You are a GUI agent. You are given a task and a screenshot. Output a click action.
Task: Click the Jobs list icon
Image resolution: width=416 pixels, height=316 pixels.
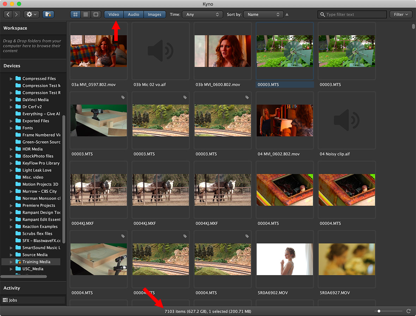point(5,300)
